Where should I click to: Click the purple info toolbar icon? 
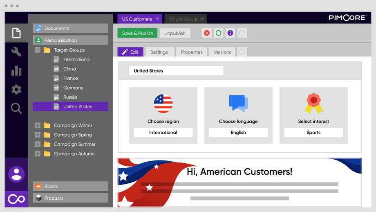click(230, 33)
